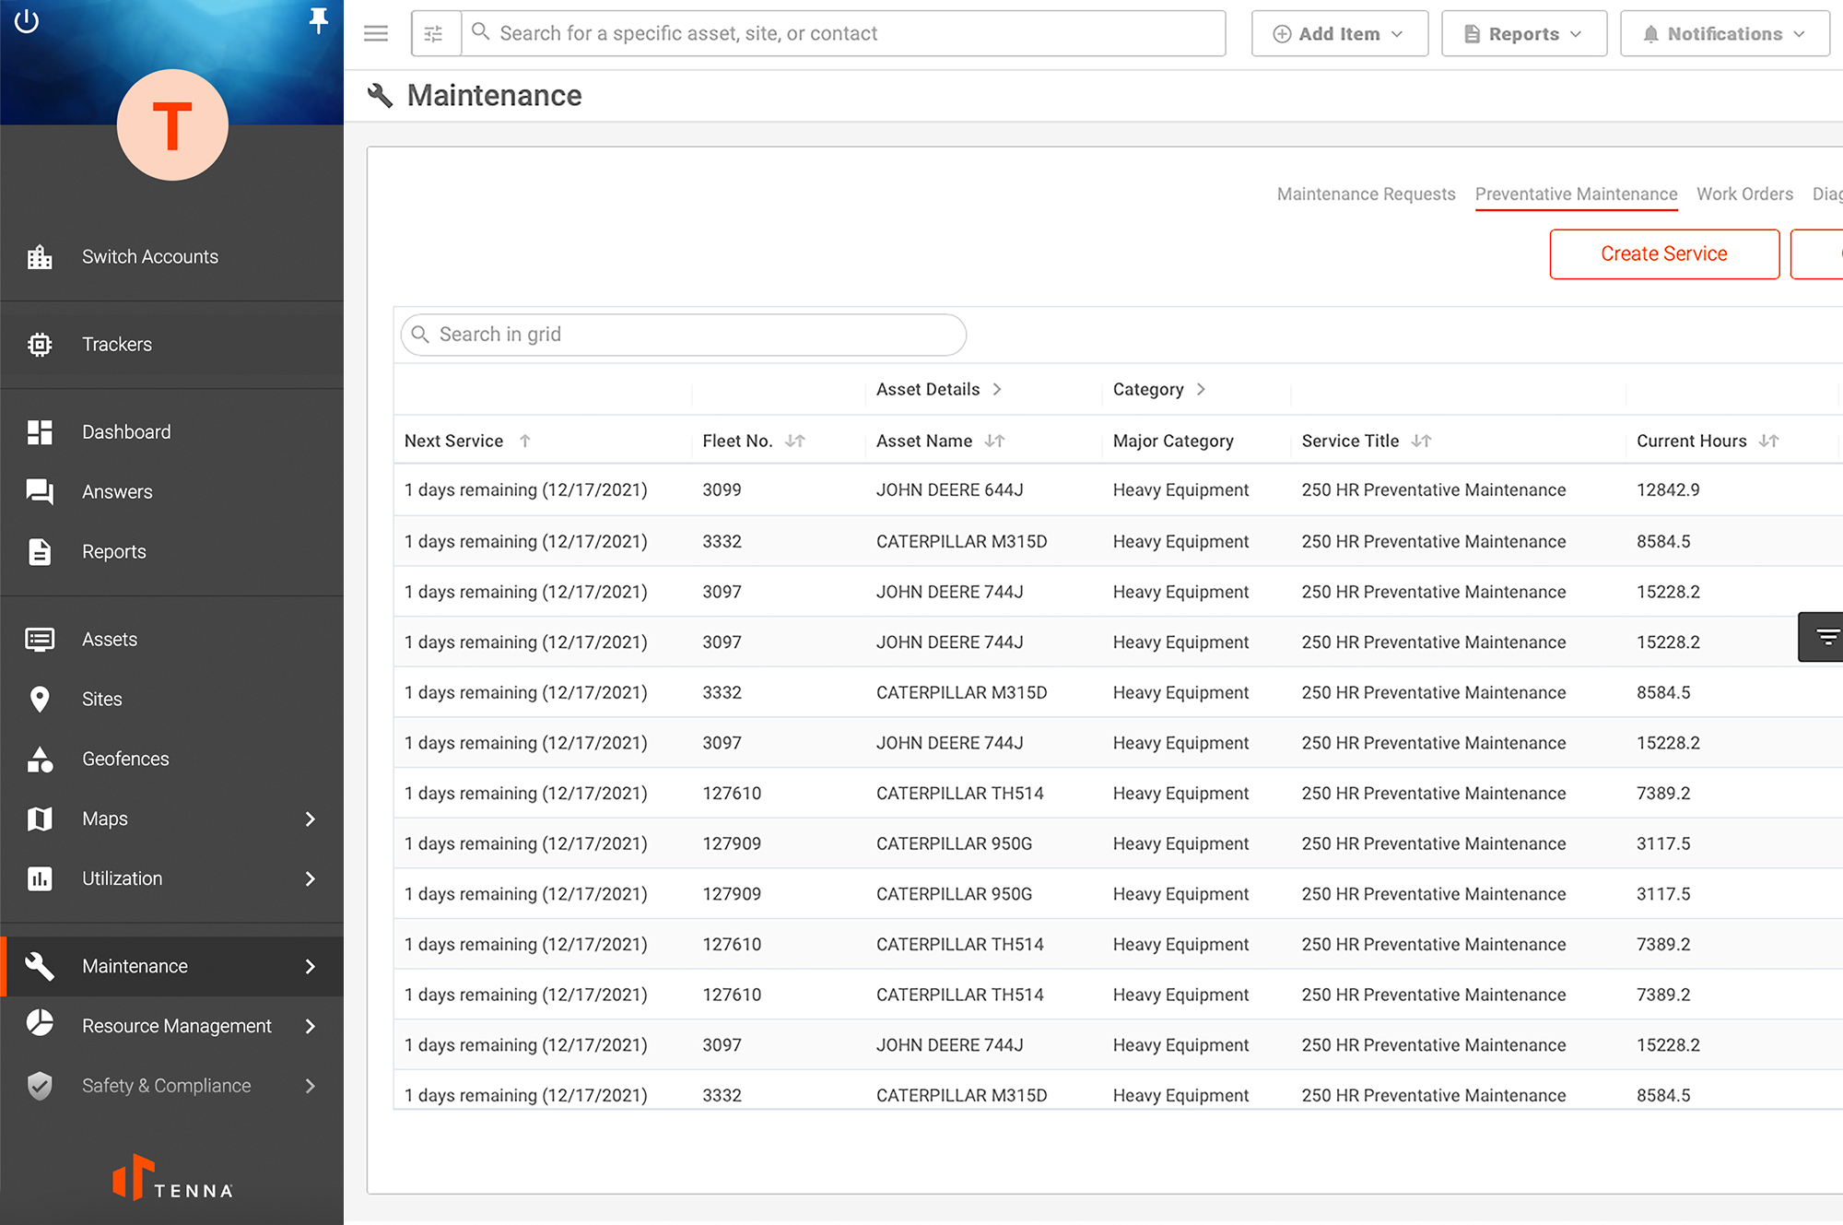Open the Answers chat icon
This screenshot has height=1225, width=1843.
point(41,491)
